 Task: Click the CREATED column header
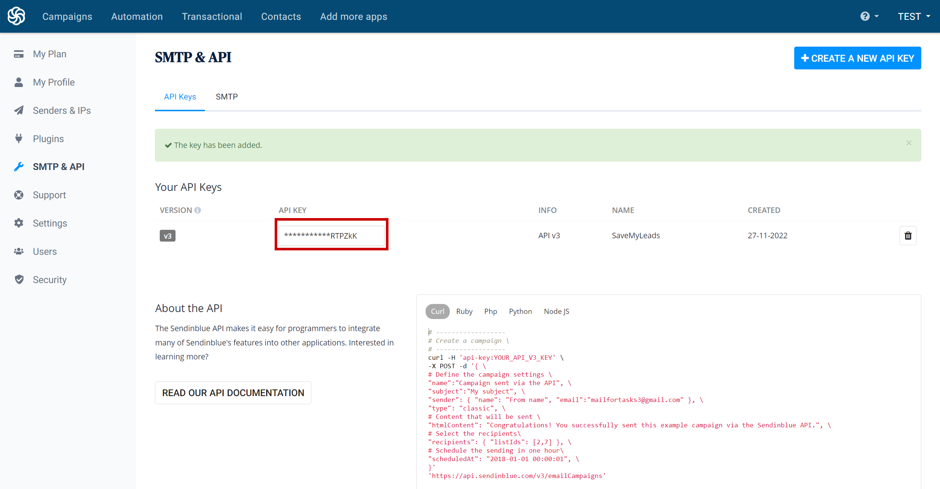764,210
